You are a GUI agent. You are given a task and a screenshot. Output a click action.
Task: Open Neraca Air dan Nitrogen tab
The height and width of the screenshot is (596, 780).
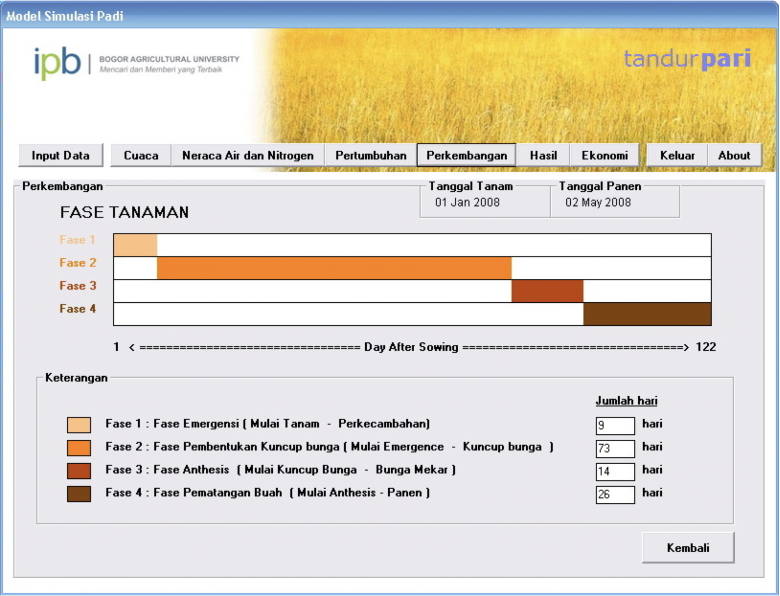coord(248,155)
